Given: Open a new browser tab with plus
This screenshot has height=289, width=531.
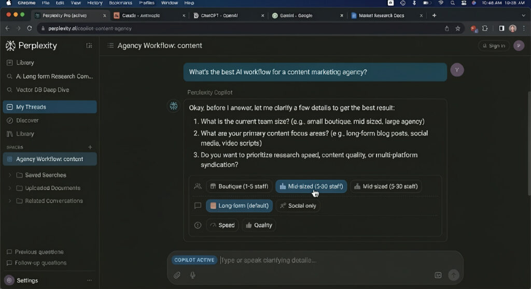Looking at the screenshot, I should tap(434, 15).
